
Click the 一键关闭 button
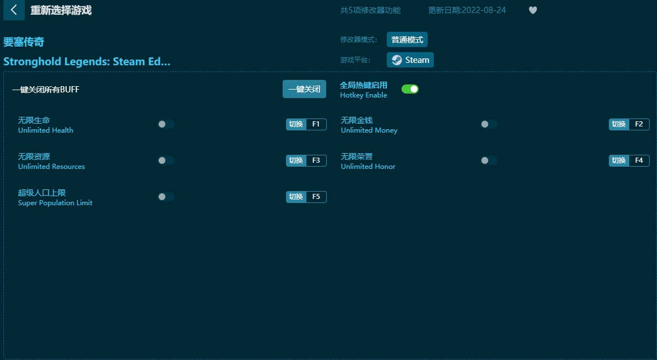304,89
